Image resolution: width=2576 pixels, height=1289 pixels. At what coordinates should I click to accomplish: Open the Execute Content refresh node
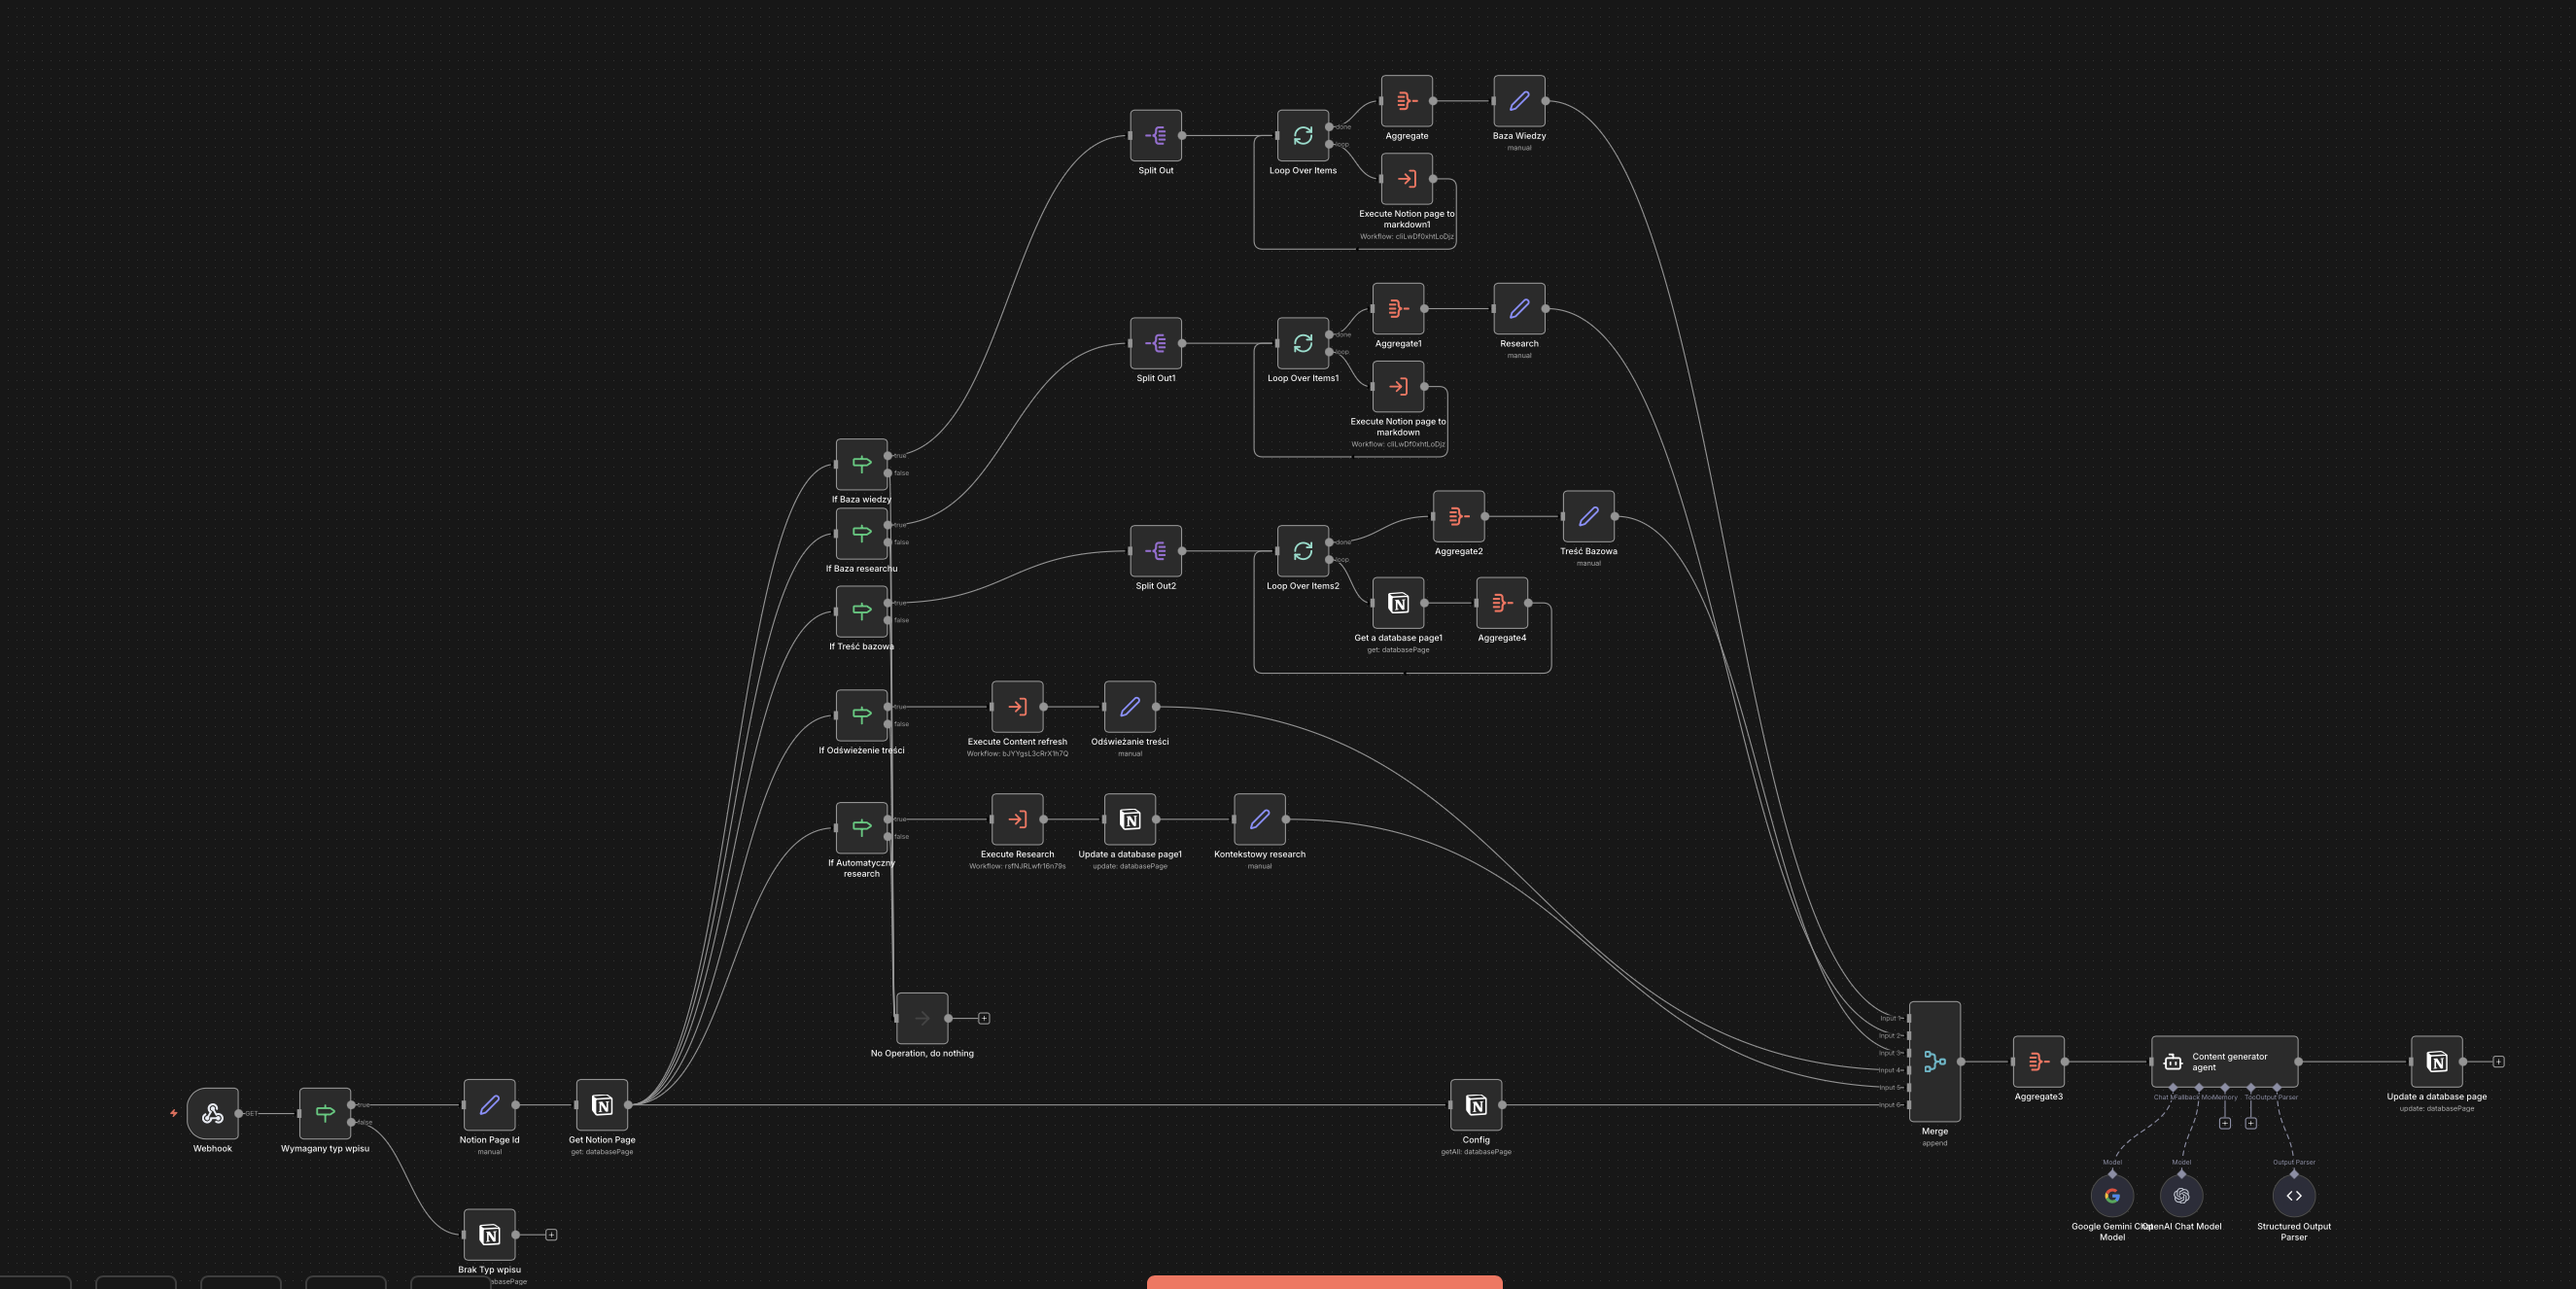click(1017, 707)
